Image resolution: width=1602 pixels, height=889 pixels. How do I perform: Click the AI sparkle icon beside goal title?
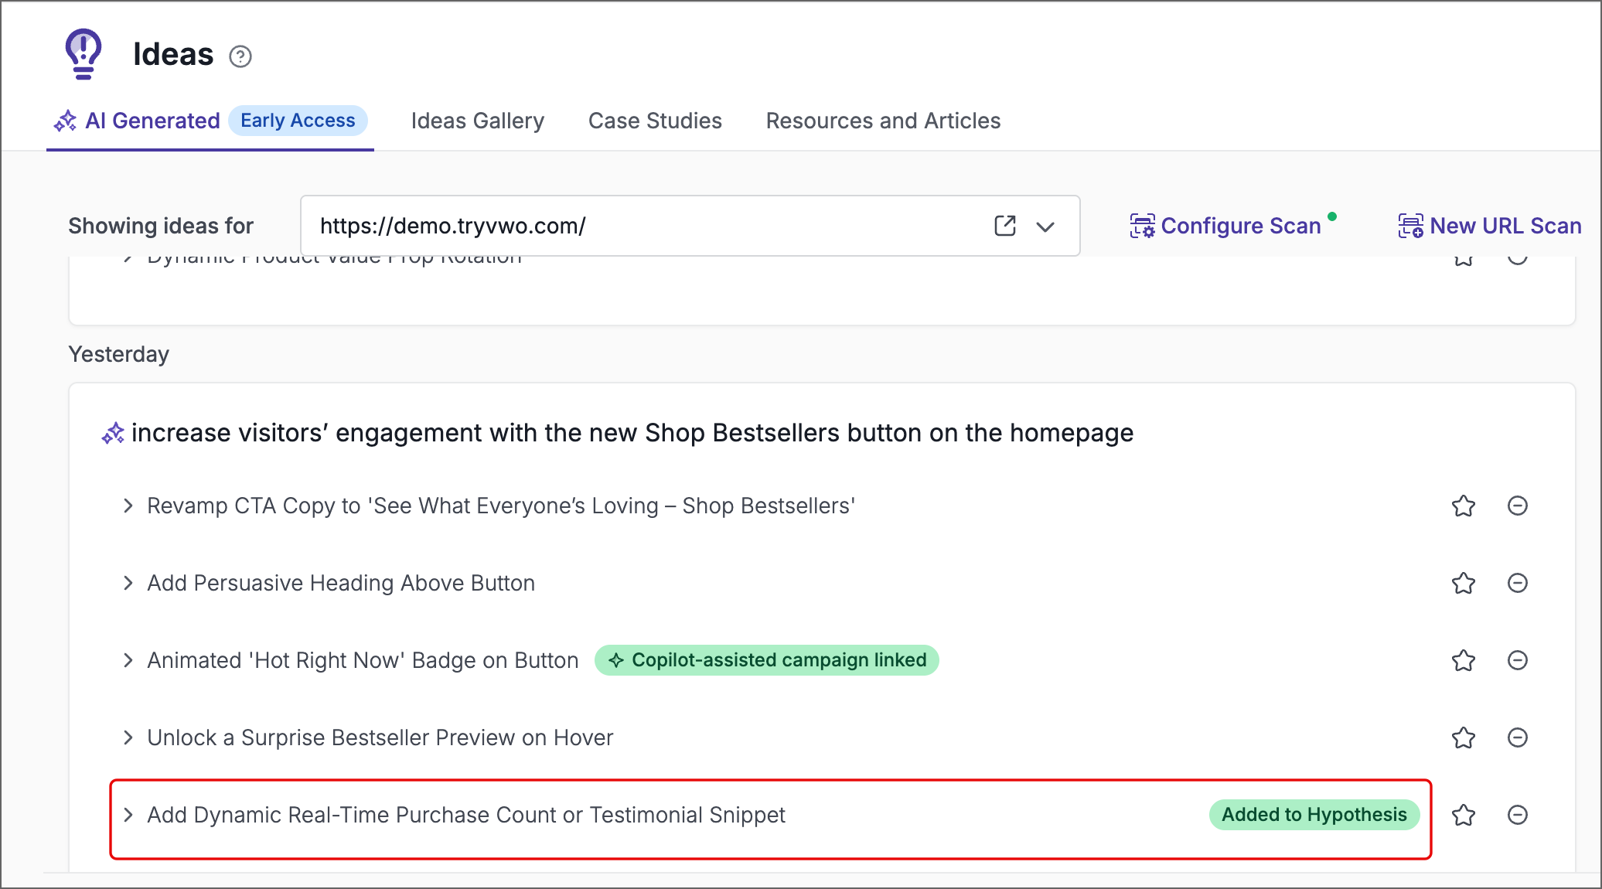click(113, 433)
